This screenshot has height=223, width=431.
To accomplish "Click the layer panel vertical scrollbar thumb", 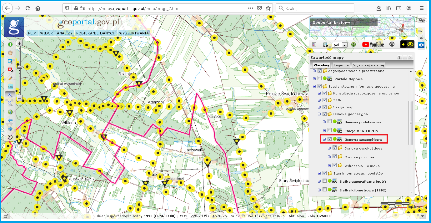I will [411, 123].
